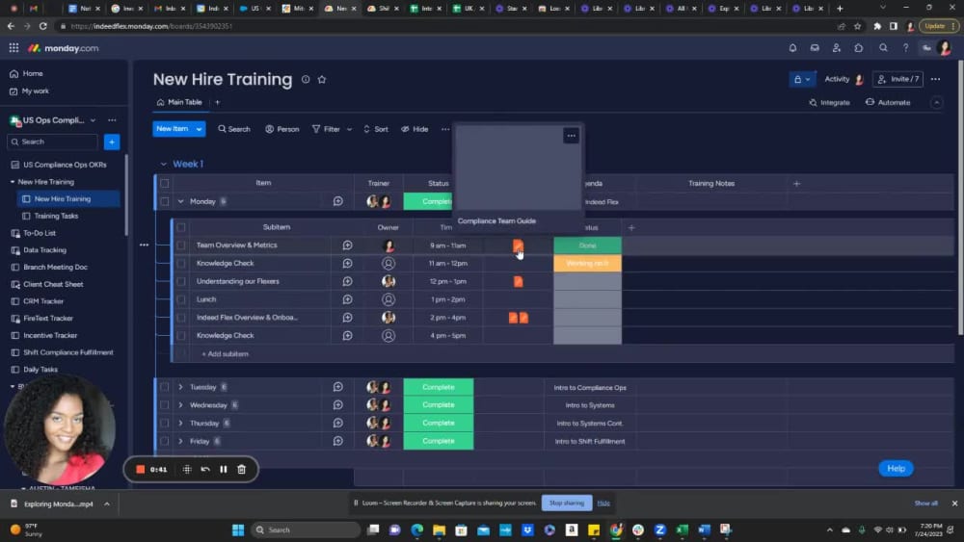Viewport: 964px width, 542px height.
Task: Expand the Thursday subitems
Action: click(181, 424)
